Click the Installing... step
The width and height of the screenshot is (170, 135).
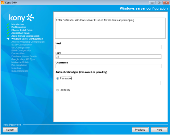pyautogui.click(x=17, y=68)
